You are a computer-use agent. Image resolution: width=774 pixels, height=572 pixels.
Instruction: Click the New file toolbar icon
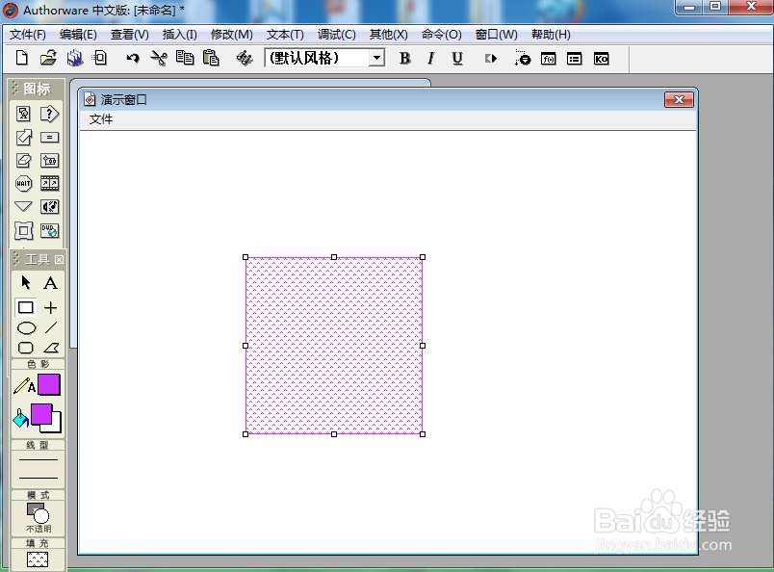(22, 59)
